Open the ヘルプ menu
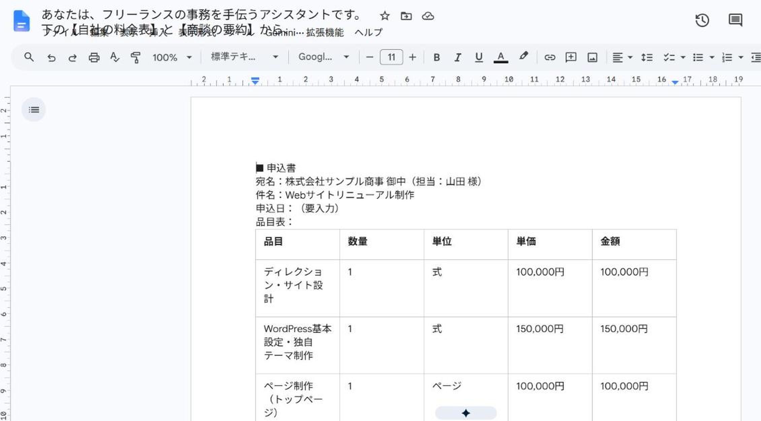This screenshot has height=421, width=761. click(368, 32)
